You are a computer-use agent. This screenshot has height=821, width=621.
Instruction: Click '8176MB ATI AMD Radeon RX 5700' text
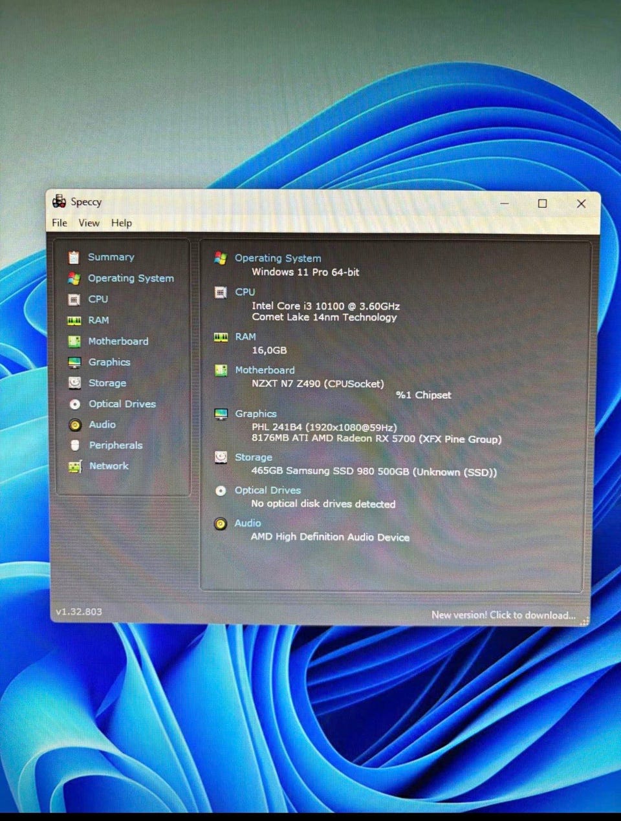[x=334, y=439]
